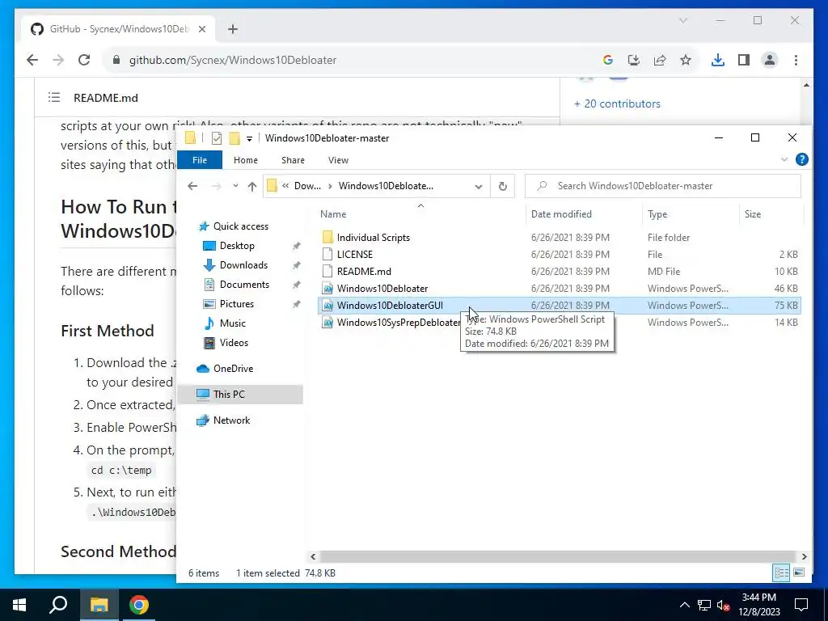Open README.md outline list icon

(x=54, y=97)
